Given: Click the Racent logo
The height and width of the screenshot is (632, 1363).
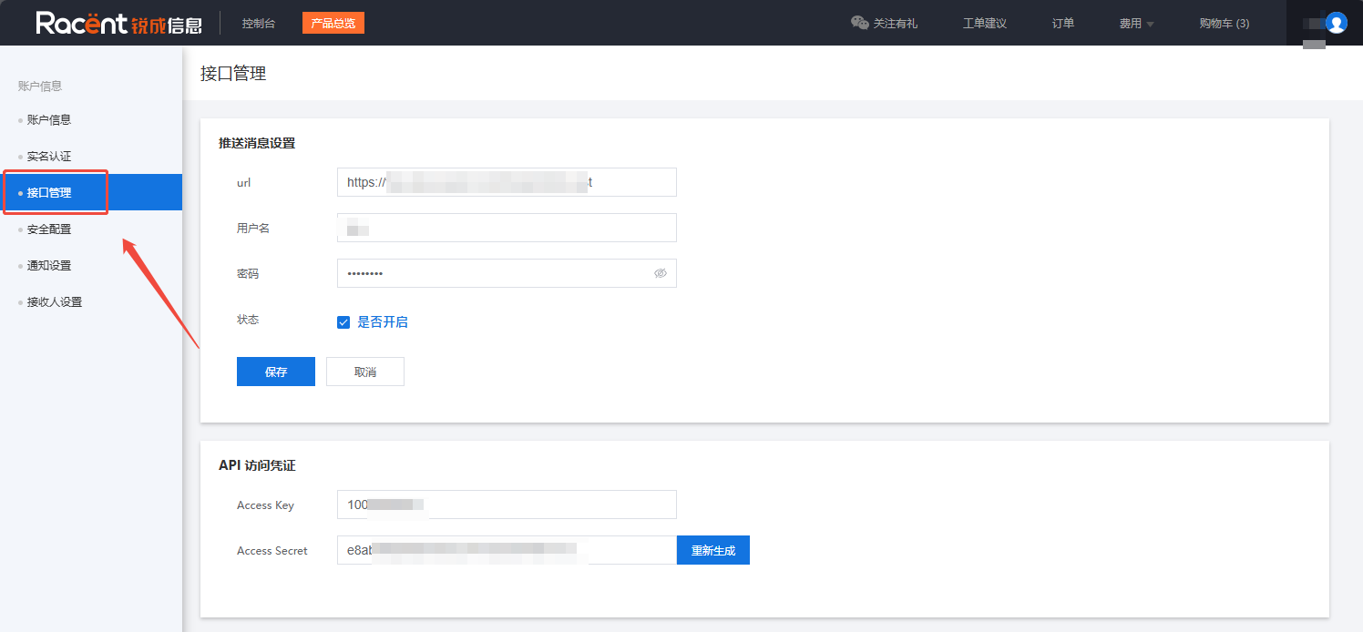Looking at the screenshot, I should 118,23.
